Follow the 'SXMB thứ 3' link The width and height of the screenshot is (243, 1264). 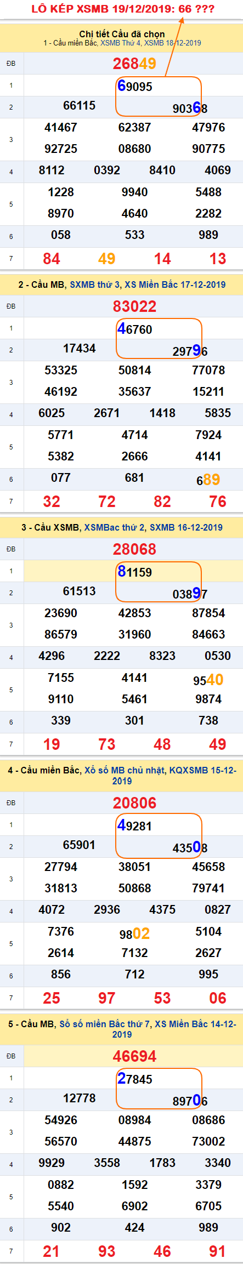[x=96, y=284]
